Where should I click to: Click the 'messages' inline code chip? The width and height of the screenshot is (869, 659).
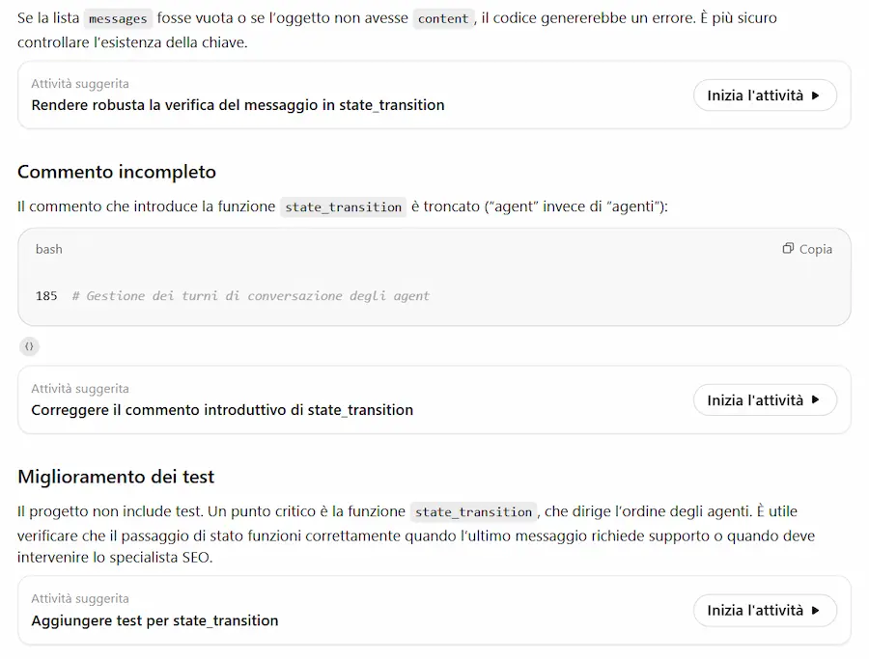pos(118,19)
